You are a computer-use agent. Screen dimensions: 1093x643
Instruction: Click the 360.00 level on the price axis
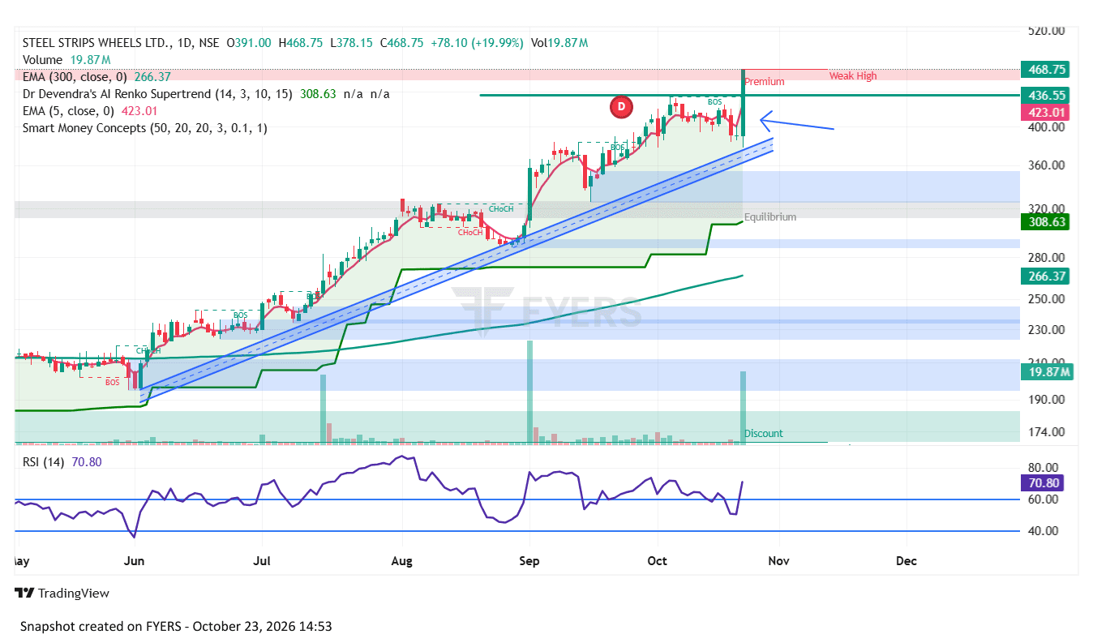coord(1047,165)
